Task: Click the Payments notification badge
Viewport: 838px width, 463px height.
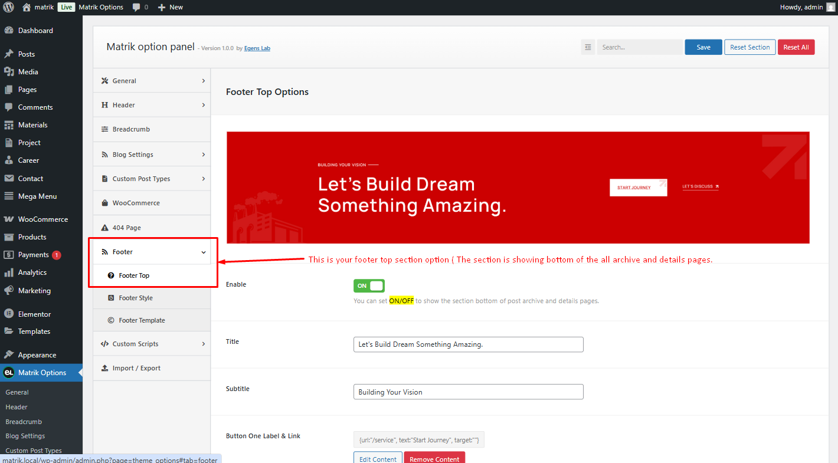Action: [57, 255]
